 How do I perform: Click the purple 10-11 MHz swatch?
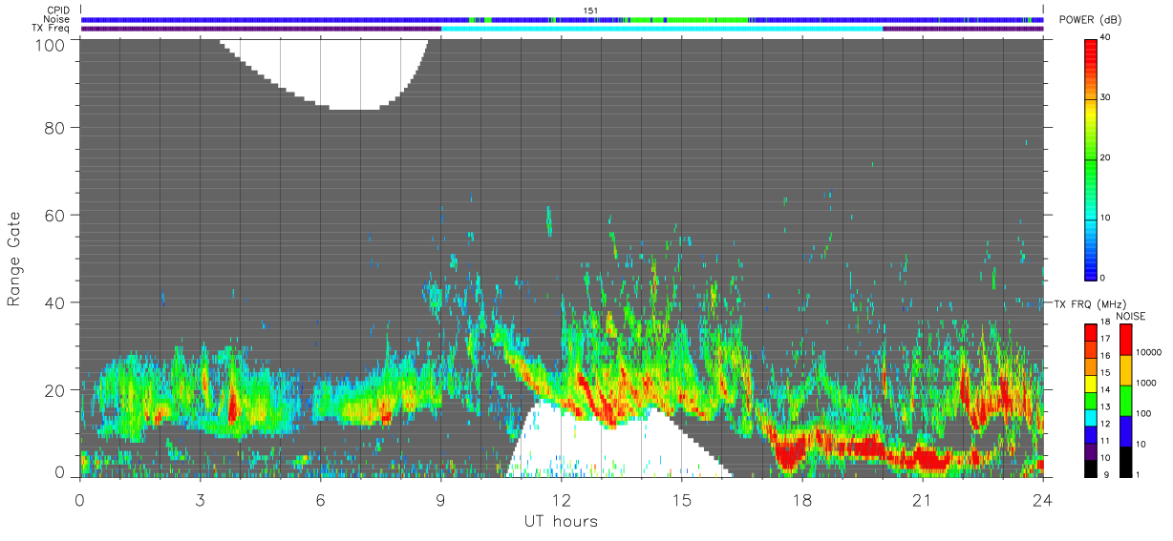tap(1092, 451)
